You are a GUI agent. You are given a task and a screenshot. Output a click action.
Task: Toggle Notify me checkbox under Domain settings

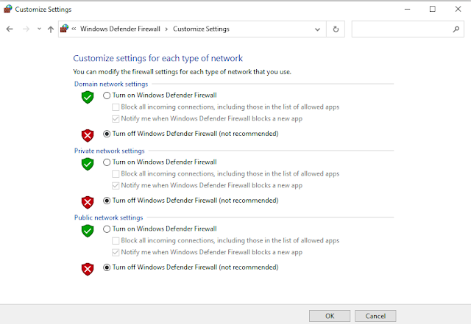[x=116, y=119]
